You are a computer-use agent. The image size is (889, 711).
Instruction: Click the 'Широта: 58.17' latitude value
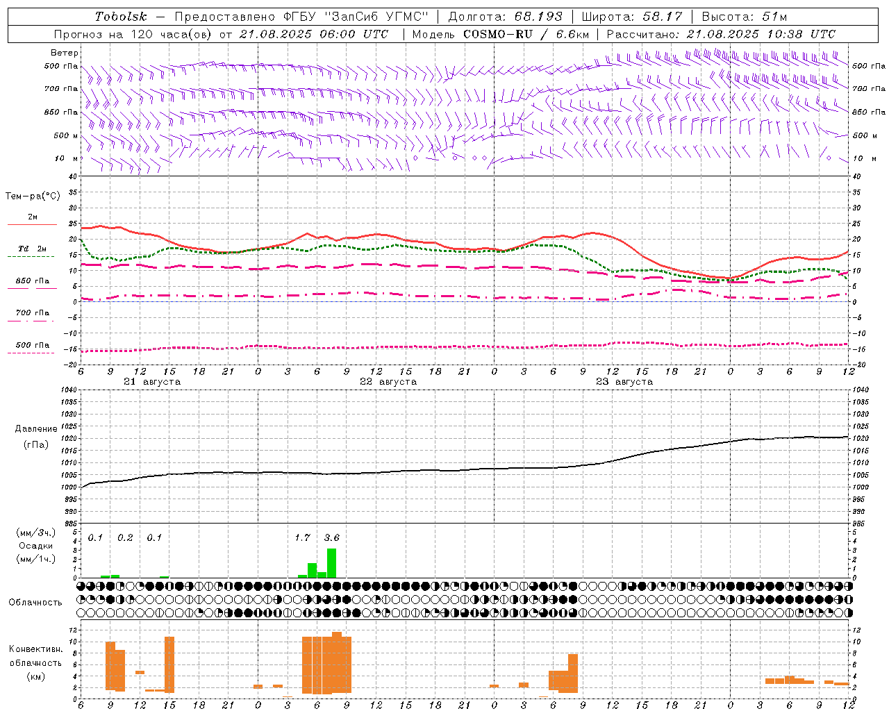632,17
